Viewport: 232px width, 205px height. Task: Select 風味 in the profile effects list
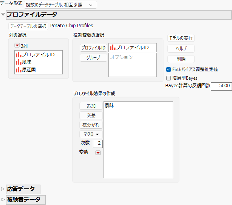tap(109, 106)
